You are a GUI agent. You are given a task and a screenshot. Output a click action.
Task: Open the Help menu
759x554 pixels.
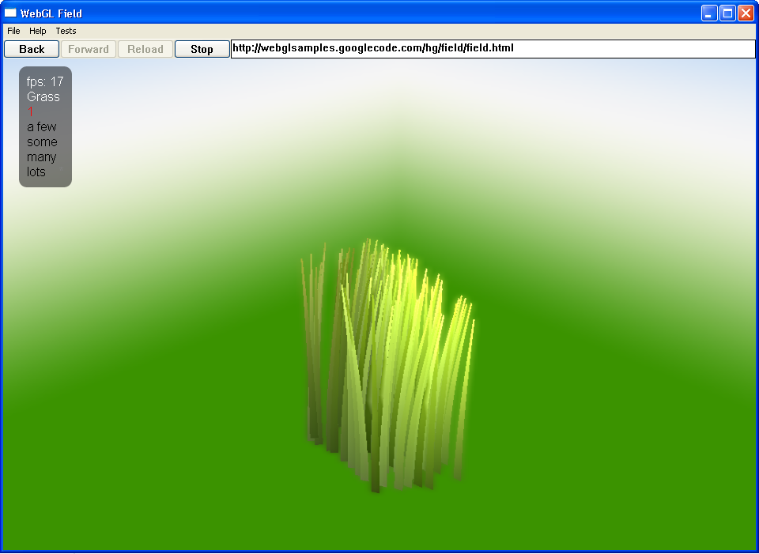pos(38,31)
